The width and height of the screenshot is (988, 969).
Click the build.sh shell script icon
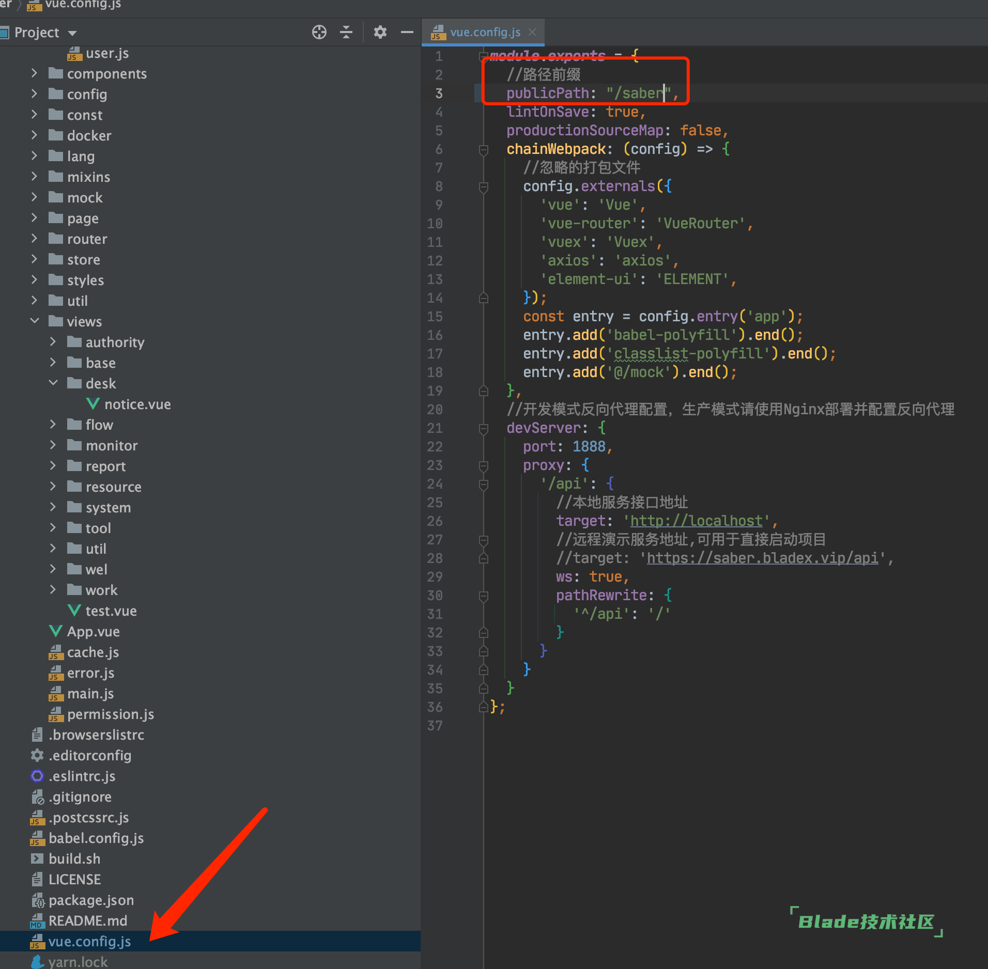coord(37,858)
